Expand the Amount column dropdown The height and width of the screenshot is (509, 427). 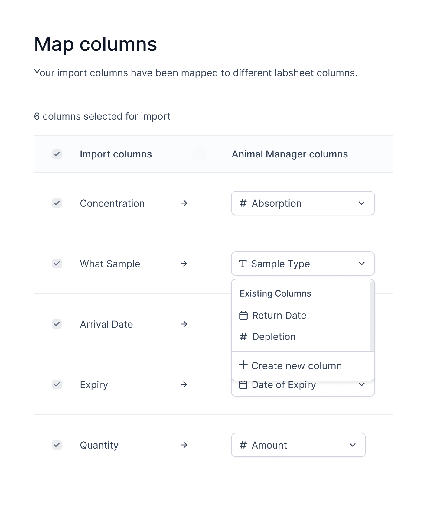pos(298,445)
